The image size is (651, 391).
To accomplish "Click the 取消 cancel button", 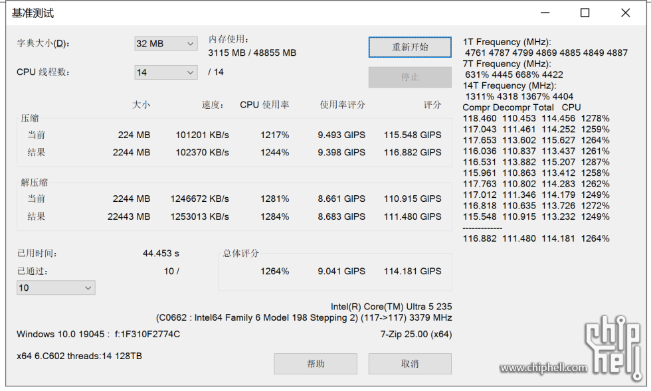I will click(410, 364).
